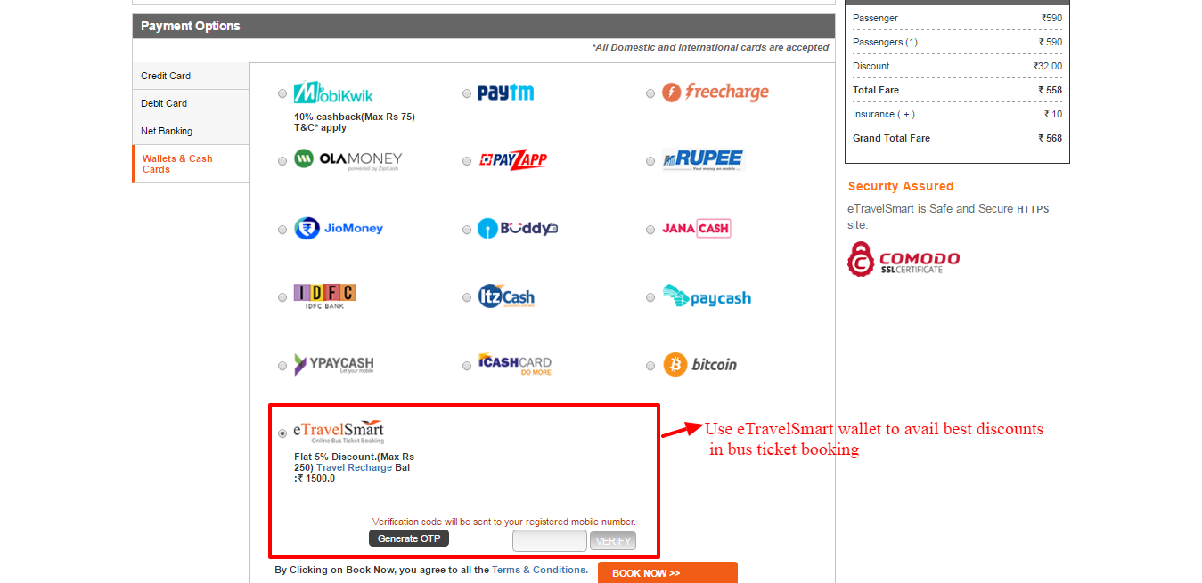The height and width of the screenshot is (583, 1202).
Task: Click the ItzCash logo
Action: [506, 297]
